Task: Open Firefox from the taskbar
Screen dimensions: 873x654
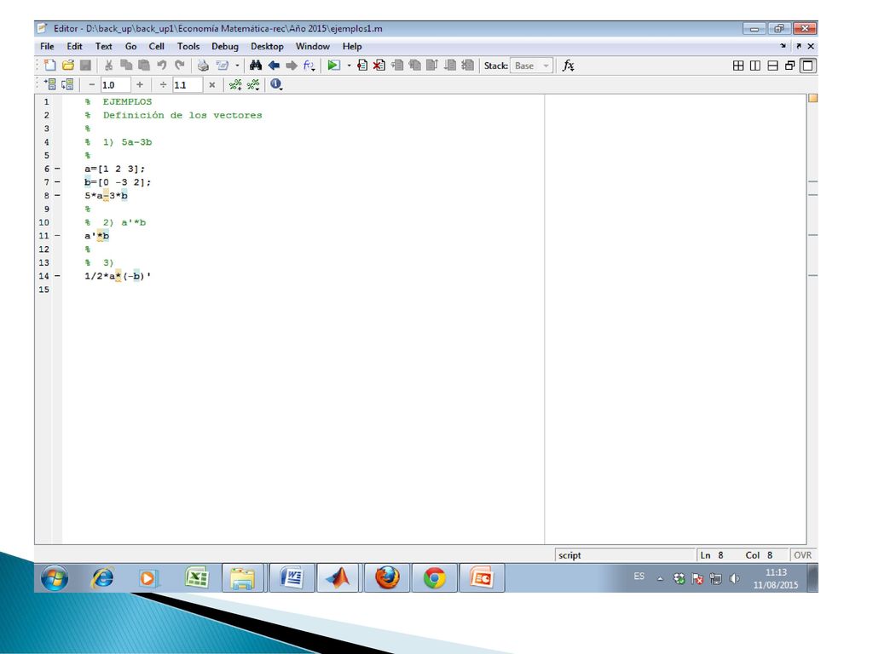Action: pos(387,578)
